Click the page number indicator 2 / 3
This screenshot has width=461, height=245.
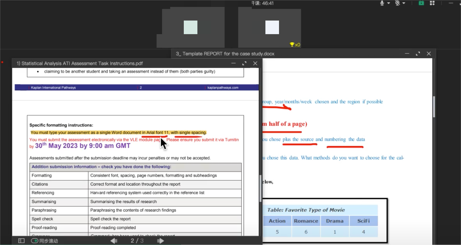[x=137, y=241]
